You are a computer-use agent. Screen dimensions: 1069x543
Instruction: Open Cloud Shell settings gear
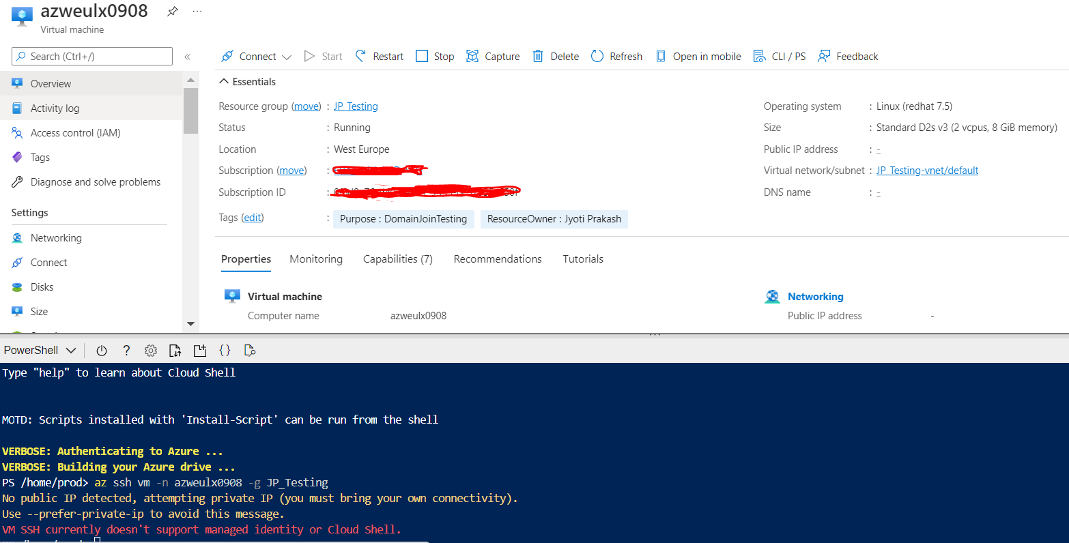(x=150, y=350)
